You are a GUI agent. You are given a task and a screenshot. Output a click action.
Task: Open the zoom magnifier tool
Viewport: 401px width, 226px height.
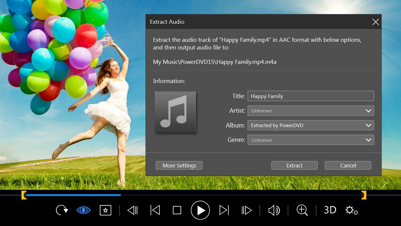coord(302,210)
